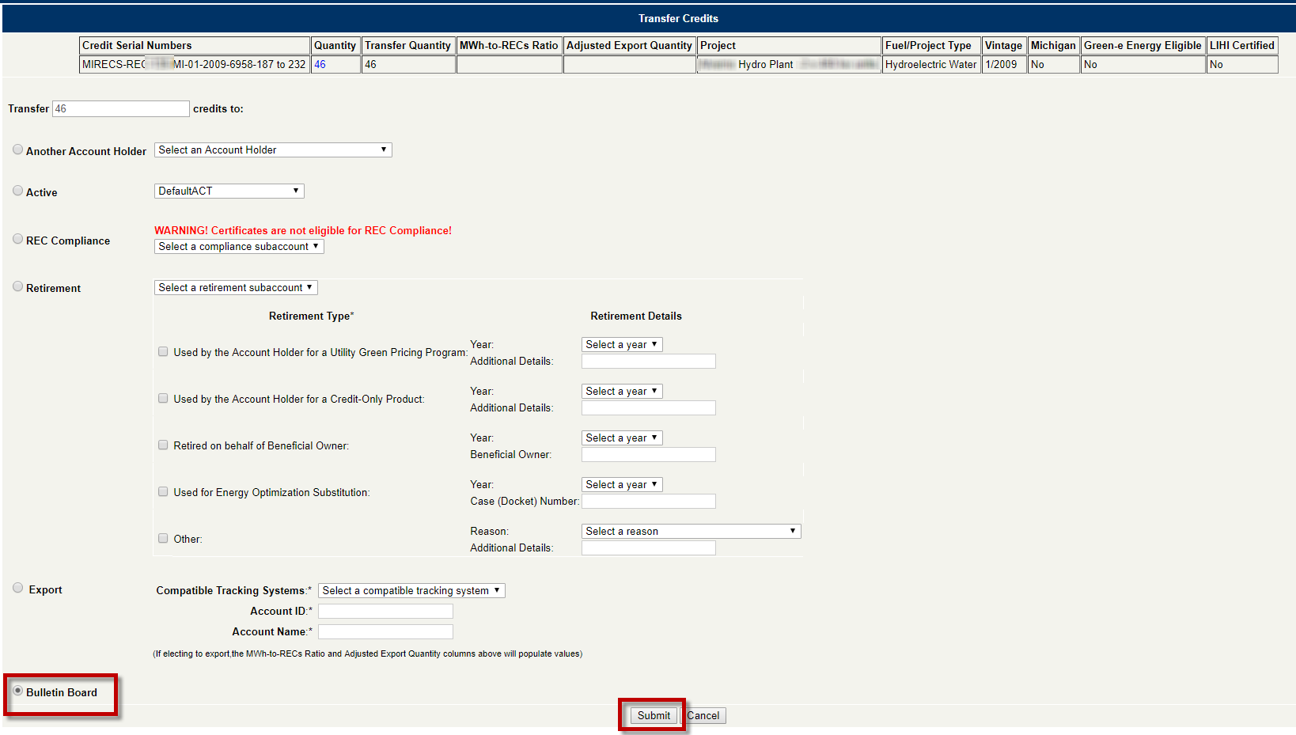
Task: Tick the Credit-Only Product checkbox
Action: 163,399
